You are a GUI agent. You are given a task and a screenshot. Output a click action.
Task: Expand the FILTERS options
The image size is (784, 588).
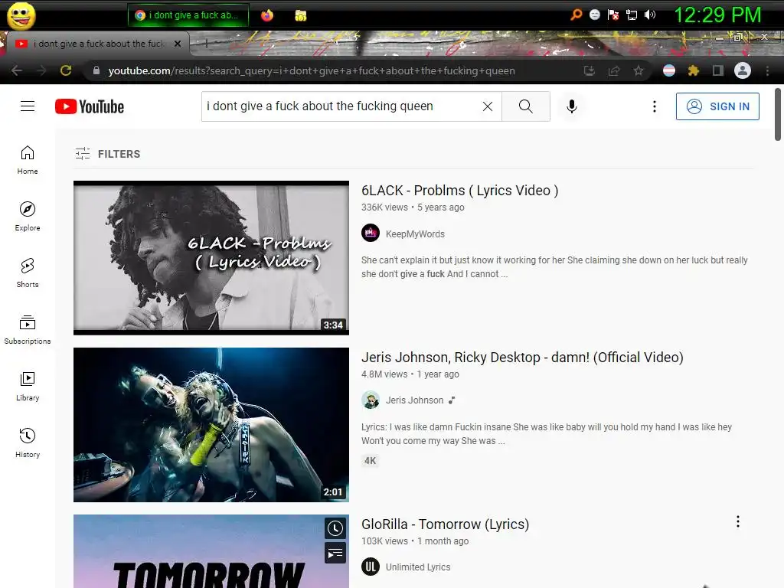[107, 153]
